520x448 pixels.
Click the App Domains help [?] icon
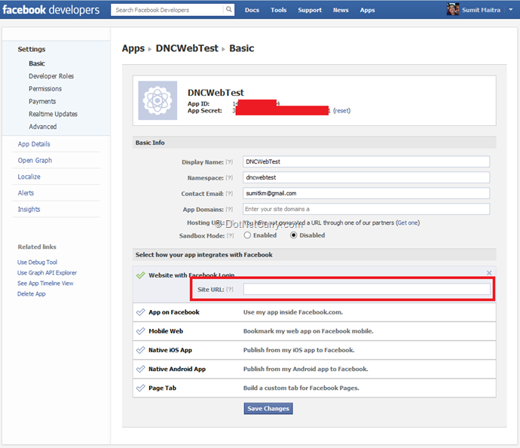[x=229, y=210]
